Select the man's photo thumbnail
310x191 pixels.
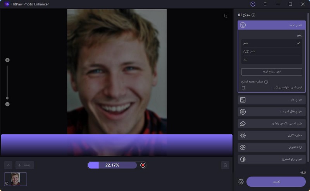click(x=15, y=179)
